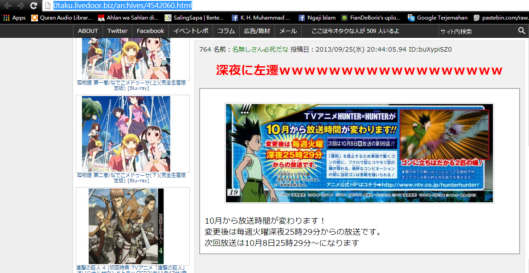The width and height of the screenshot is (529, 273).
Task: Open Quran Audio Library bookmark
Action: coord(62,18)
